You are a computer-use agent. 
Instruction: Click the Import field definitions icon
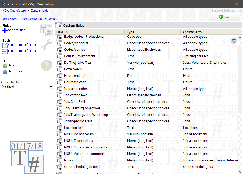coord(5,51)
